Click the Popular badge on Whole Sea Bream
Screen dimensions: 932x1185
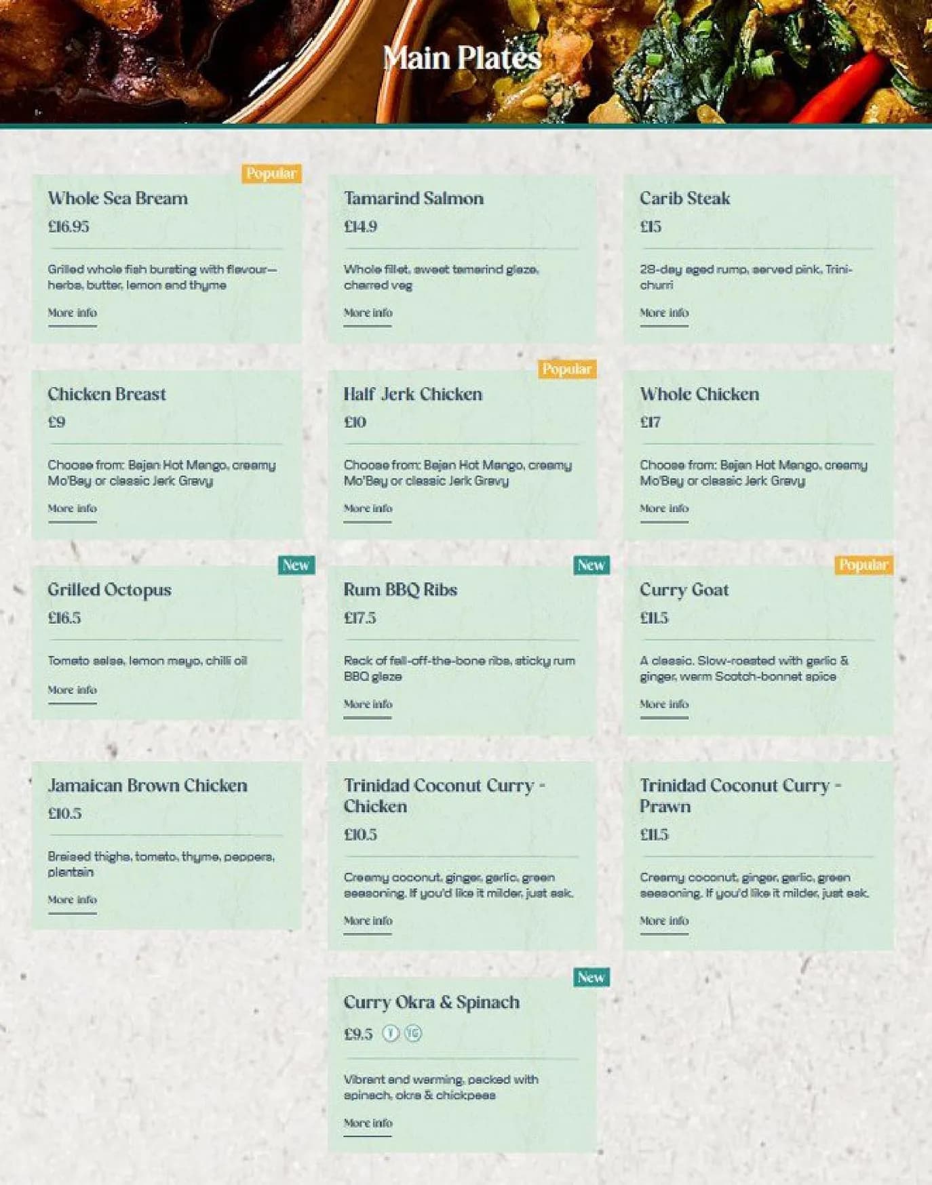pyautogui.click(x=271, y=174)
